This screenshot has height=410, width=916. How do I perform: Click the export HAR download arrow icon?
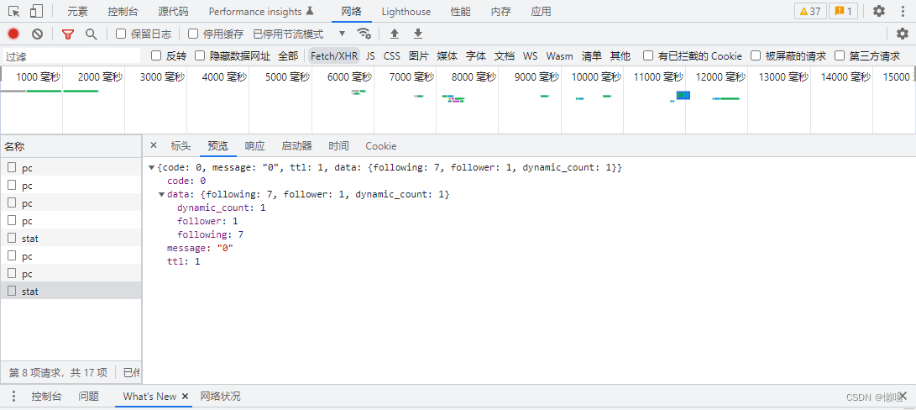tap(417, 34)
